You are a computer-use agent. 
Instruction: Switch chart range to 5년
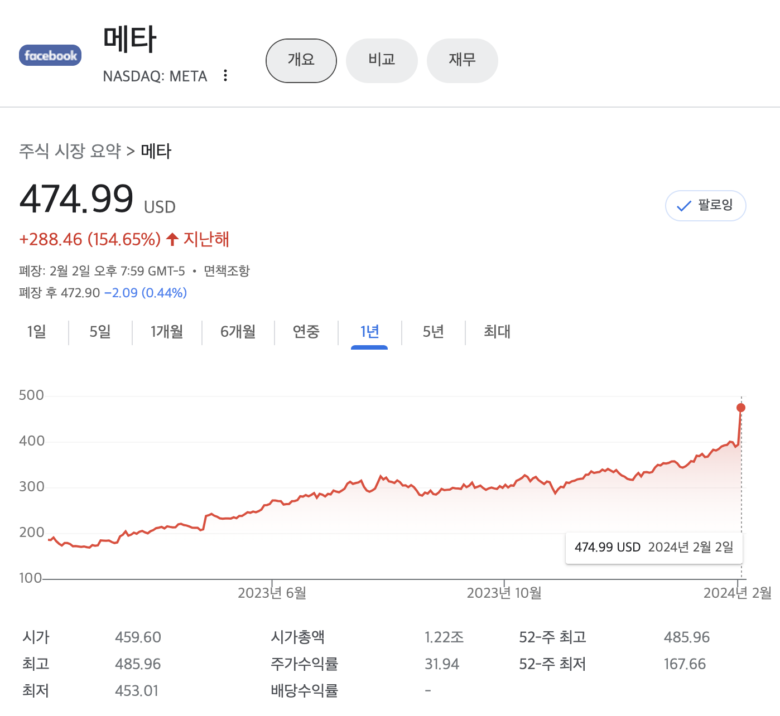point(434,332)
